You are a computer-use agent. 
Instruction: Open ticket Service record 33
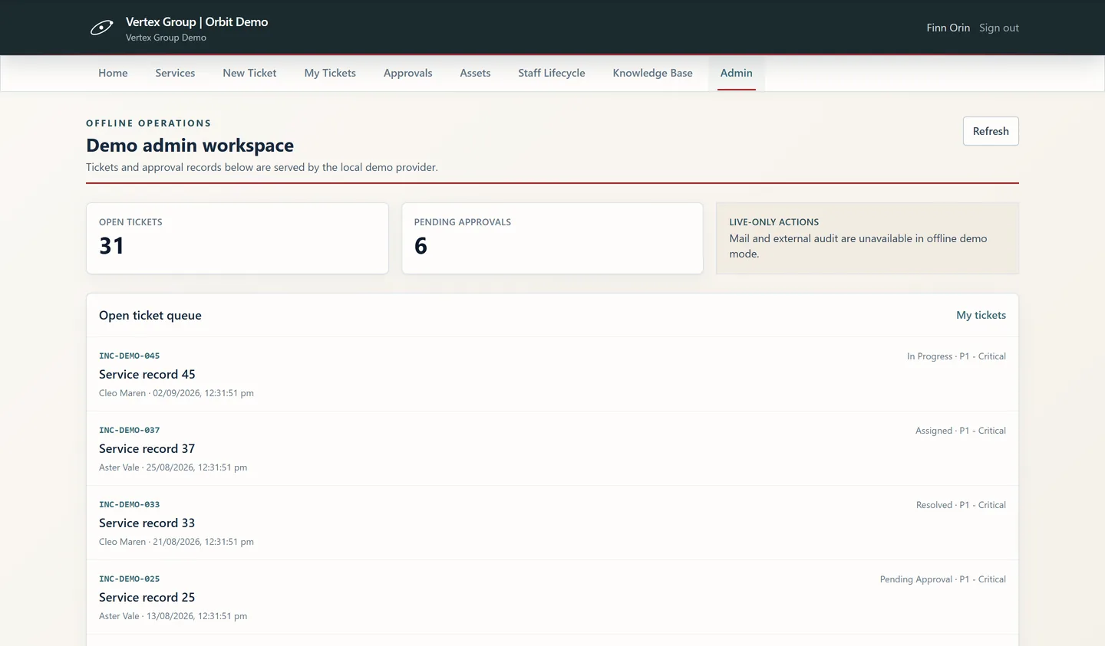click(x=147, y=523)
